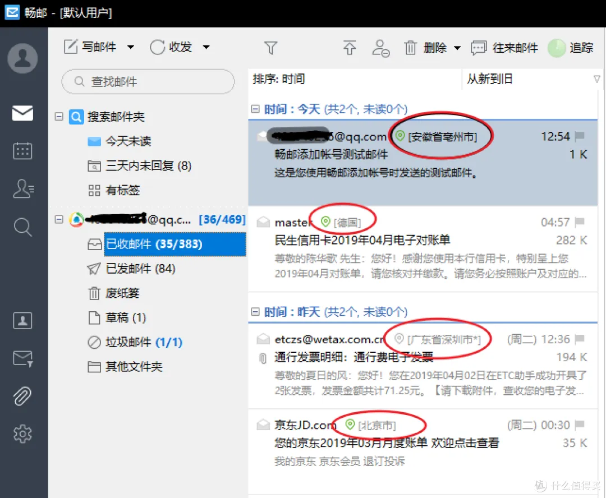Open the 废纸篓 trash folder
This screenshot has height=498, width=606.
point(113,293)
